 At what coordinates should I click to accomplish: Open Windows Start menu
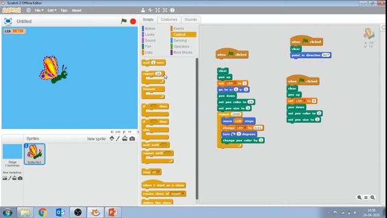click(x=7, y=213)
